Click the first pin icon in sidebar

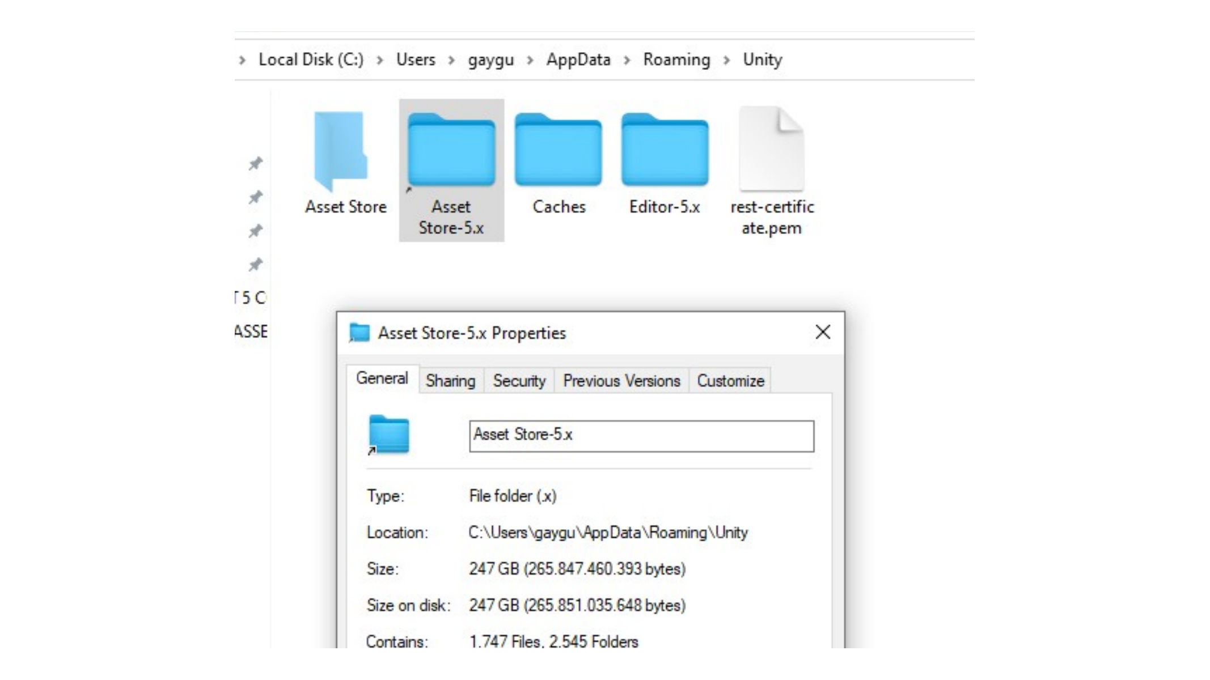point(256,164)
